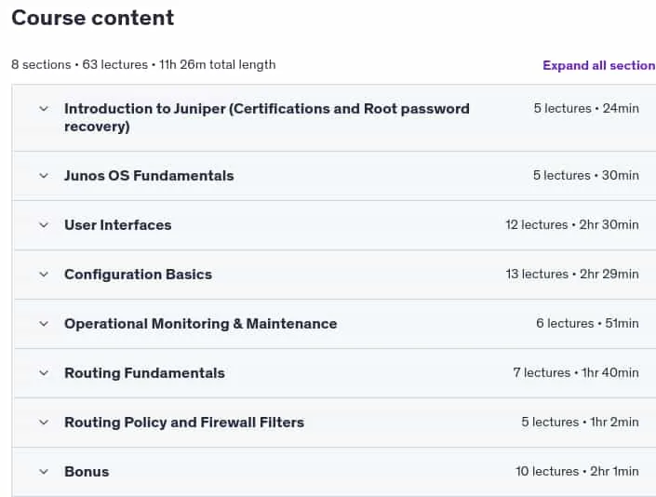Image resolution: width=656 pixels, height=497 pixels.
Task: Click the '7 lectures • 1hr 40min' label
Action: point(576,372)
